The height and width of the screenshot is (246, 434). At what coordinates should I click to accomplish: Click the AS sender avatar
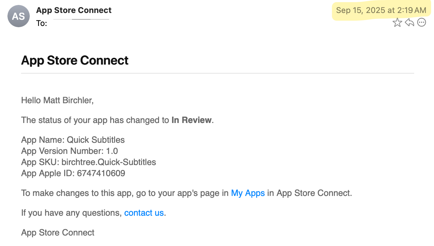(x=19, y=16)
